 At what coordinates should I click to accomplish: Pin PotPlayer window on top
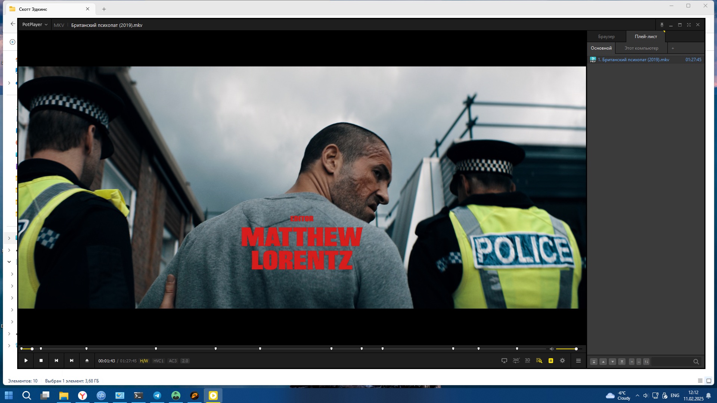pyautogui.click(x=662, y=25)
